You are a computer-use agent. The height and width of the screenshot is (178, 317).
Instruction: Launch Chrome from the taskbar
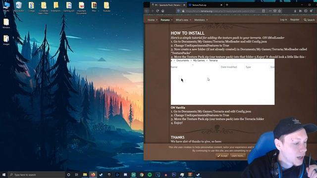pos(142,175)
